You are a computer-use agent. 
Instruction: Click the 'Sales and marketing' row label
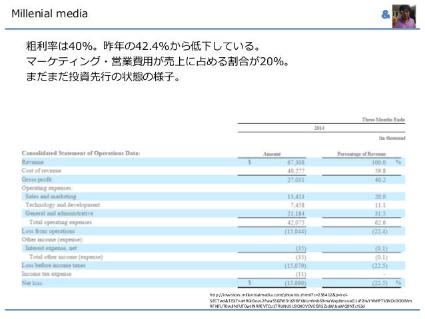[51, 196]
